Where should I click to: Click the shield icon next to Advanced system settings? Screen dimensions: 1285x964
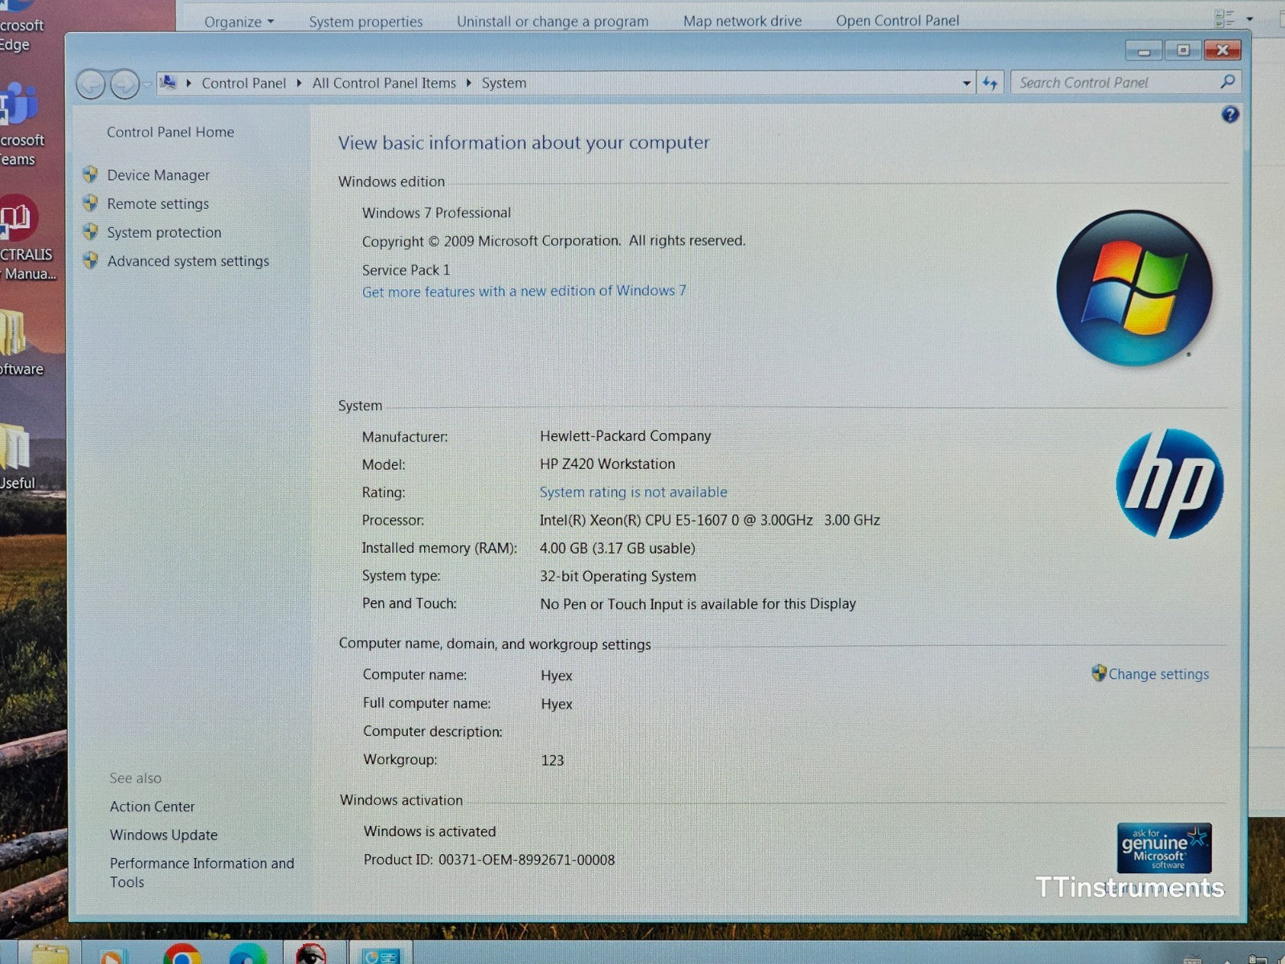click(x=91, y=260)
